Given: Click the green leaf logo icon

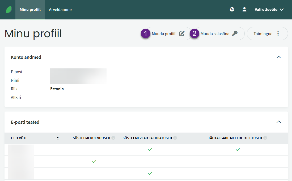Looking at the screenshot, I should tap(9, 10).
